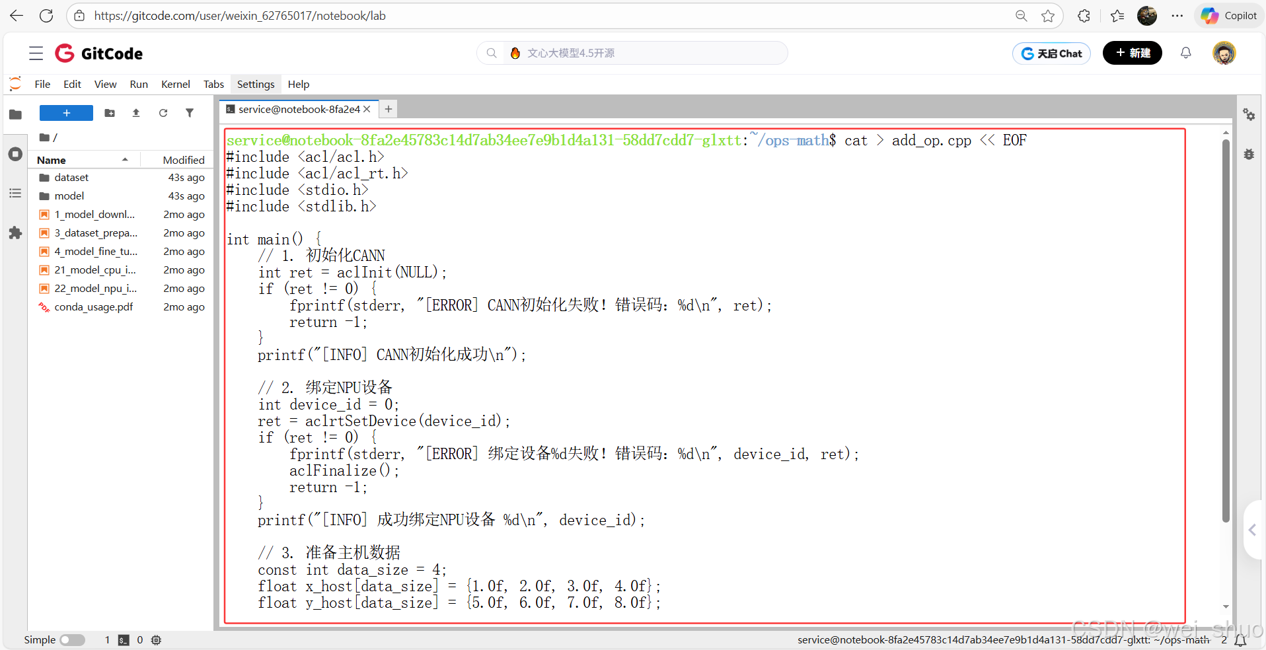This screenshot has height=650, width=1266.
Task: Open status bar notifications bell
Action: coord(1240,640)
